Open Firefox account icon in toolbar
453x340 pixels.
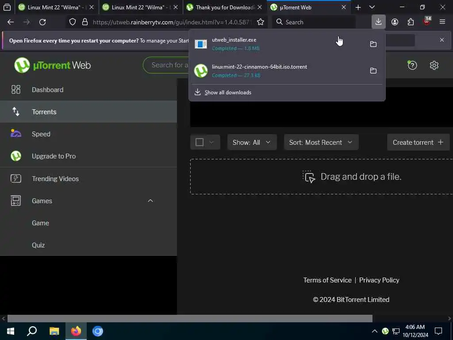click(395, 22)
